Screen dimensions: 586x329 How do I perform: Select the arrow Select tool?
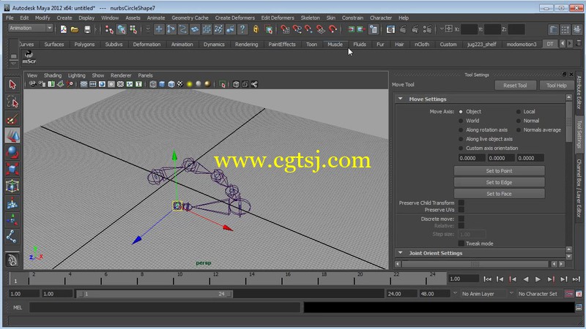click(x=12, y=85)
